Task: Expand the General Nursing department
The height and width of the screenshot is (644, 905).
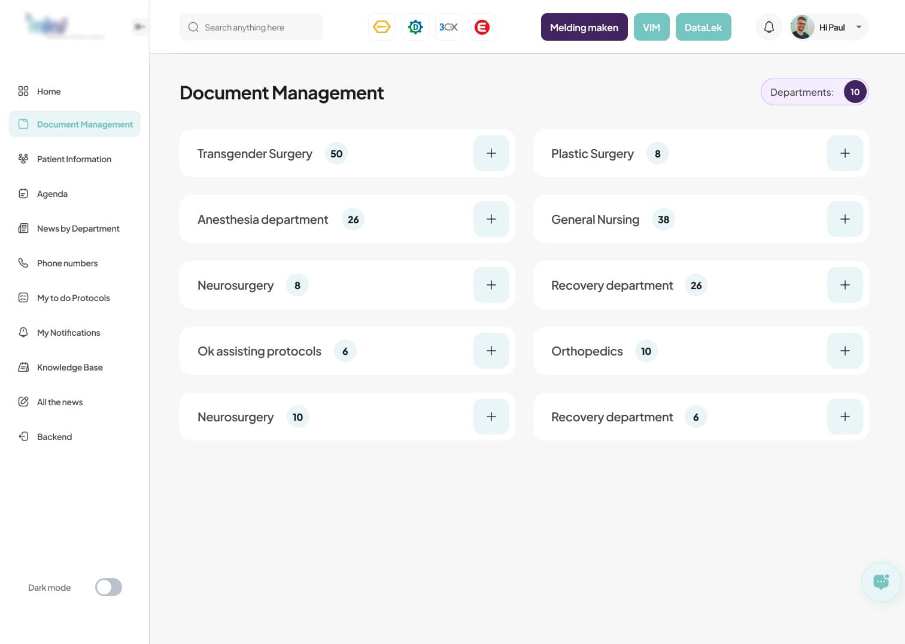Action: (845, 219)
